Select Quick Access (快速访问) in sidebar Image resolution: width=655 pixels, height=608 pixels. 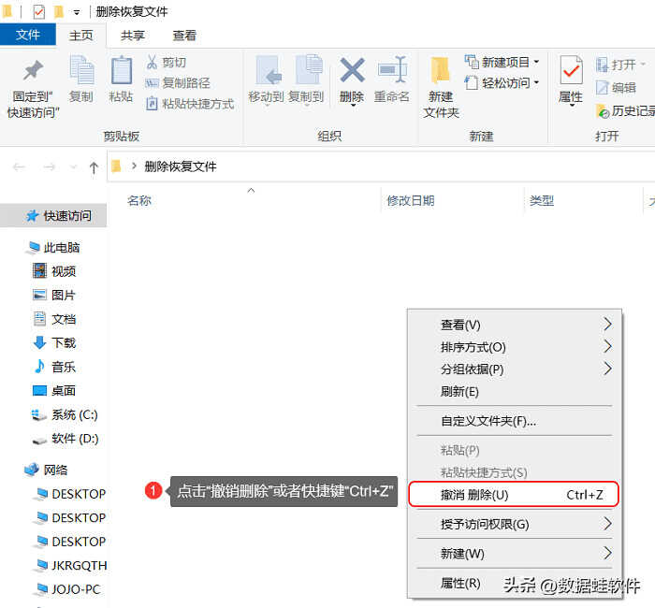pyautogui.click(x=53, y=215)
